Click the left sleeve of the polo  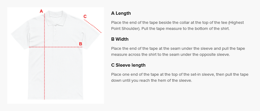click(20, 35)
